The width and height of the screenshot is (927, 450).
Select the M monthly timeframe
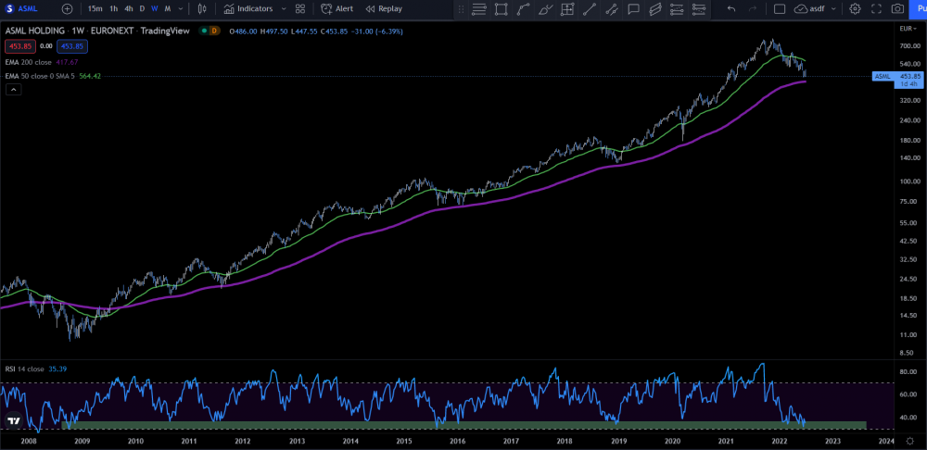pos(168,9)
